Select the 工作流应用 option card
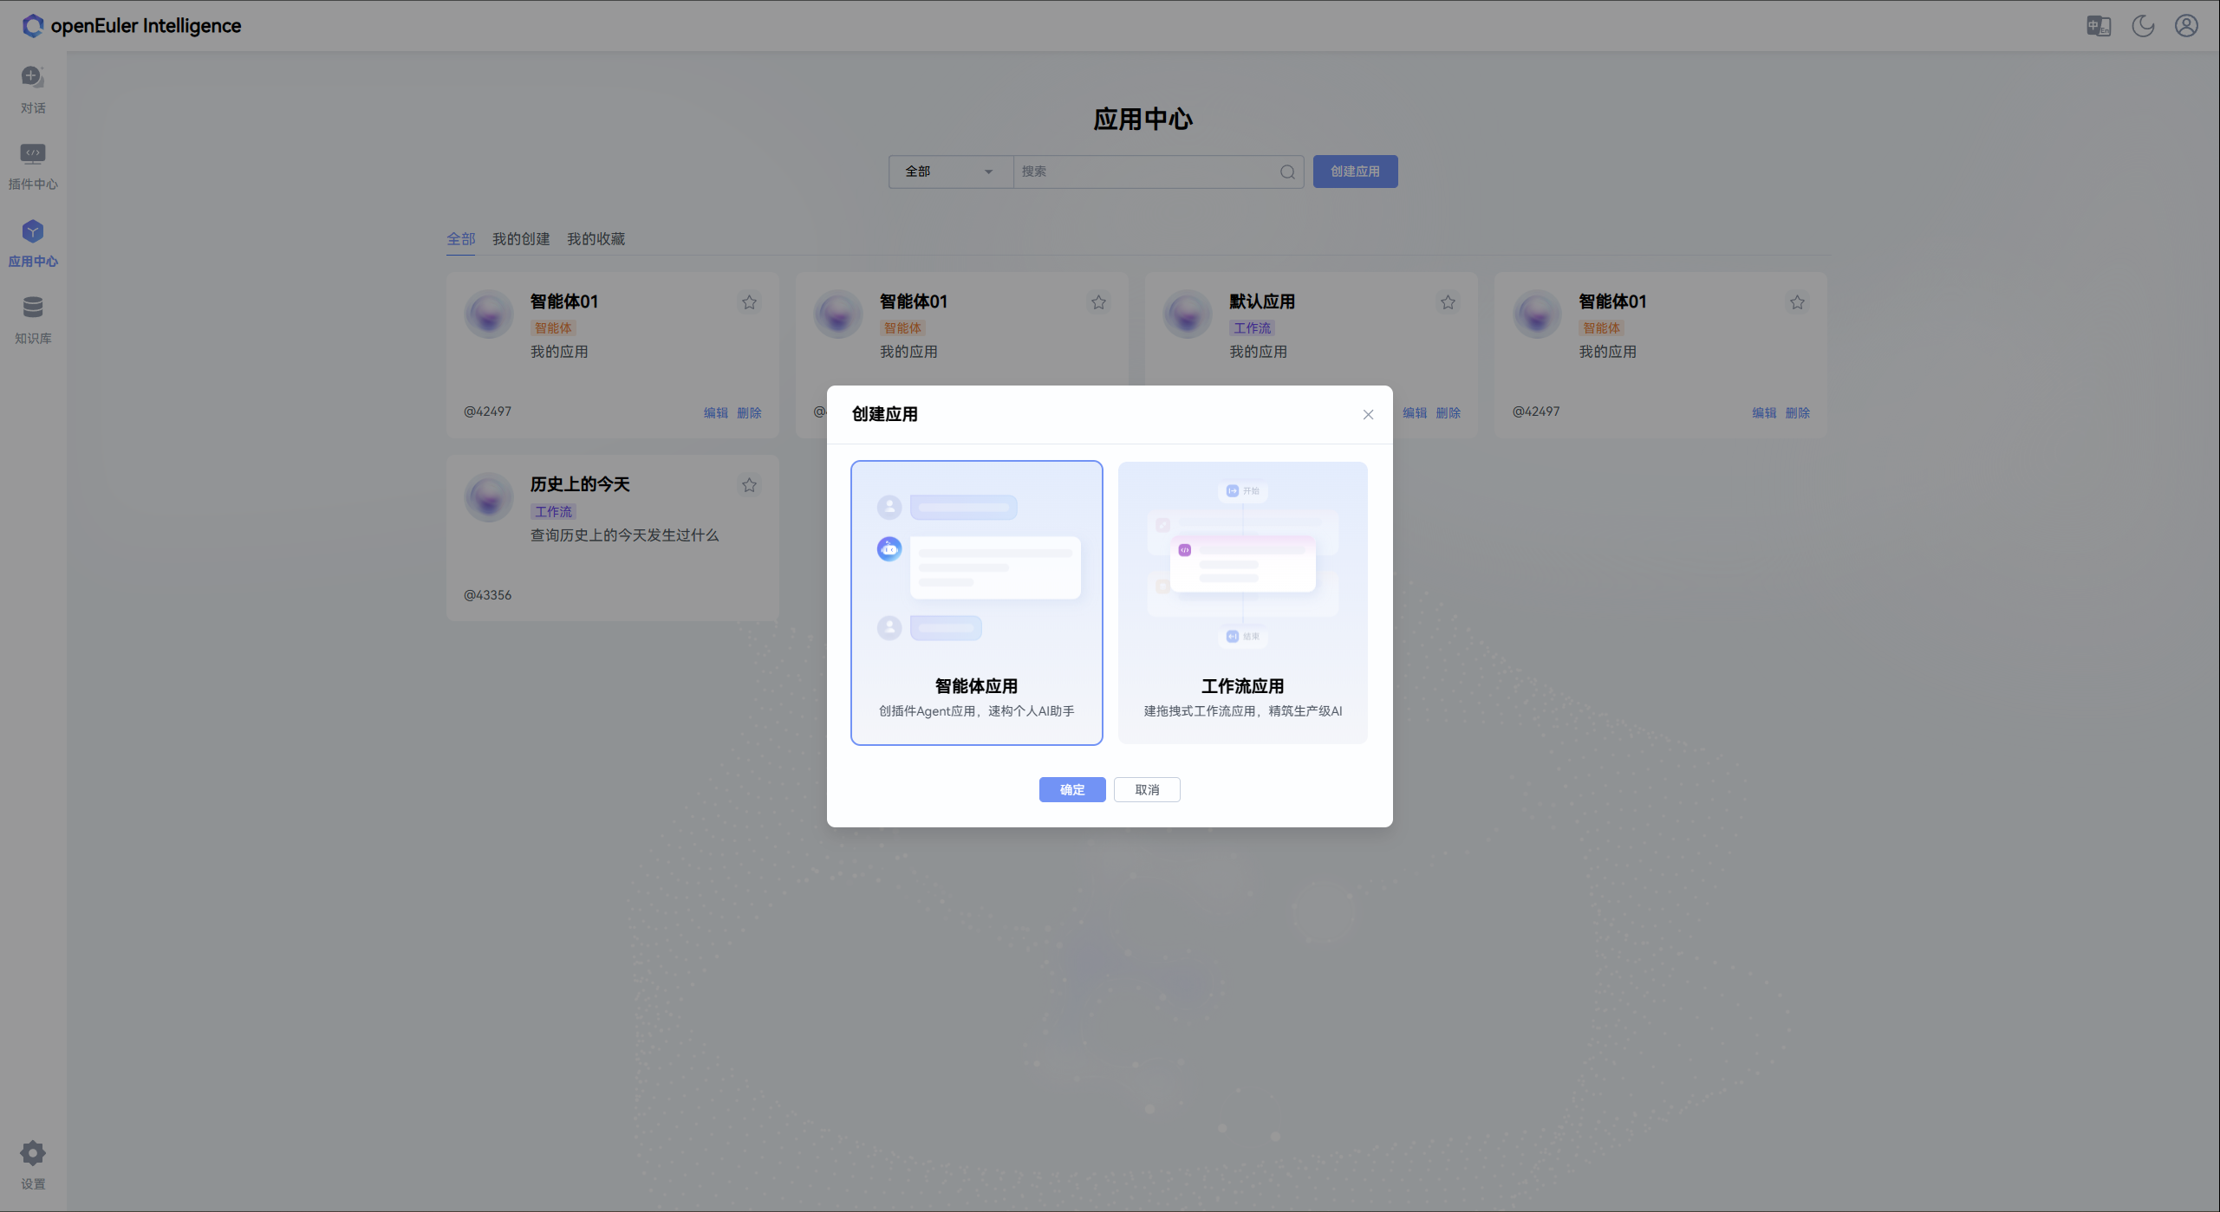Image resolution: width=2220 pixels, height=1212 pixels. 1241,602
